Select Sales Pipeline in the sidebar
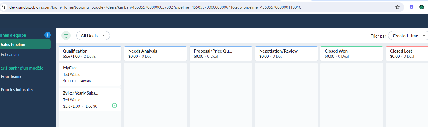Image resolution: width=428 pixels, height=127 pixels. click(x=25, y=44)
